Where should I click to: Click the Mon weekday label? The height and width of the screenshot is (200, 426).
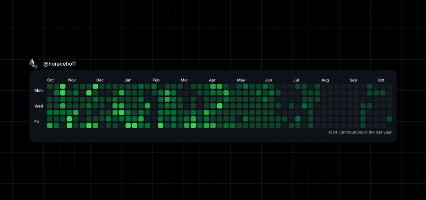pyautogui.click(x=39, y=91)
